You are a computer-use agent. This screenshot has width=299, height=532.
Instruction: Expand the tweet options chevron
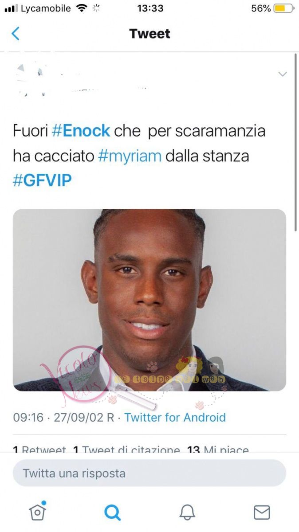pyautogui.click(x=283, y=74)
